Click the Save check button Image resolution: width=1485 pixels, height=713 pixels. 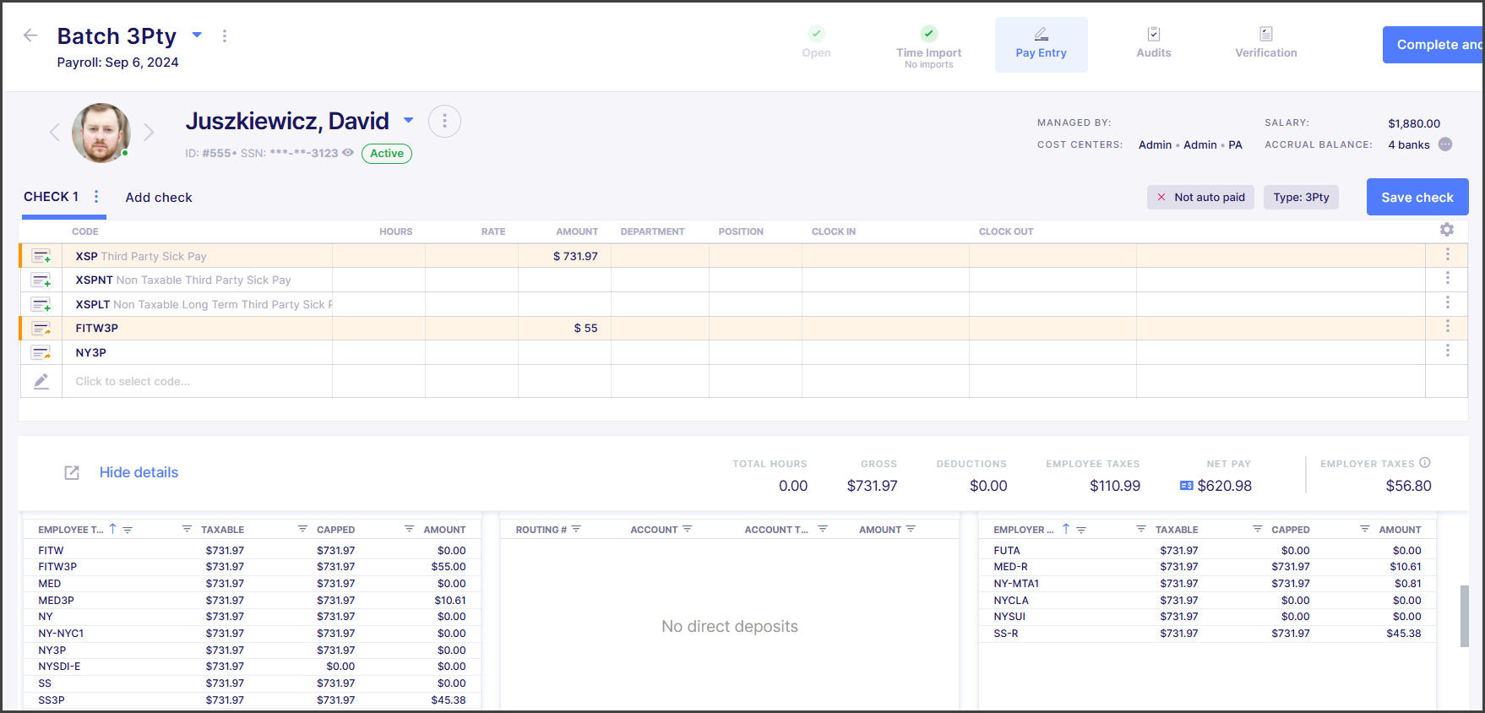tap(1417, 198)
